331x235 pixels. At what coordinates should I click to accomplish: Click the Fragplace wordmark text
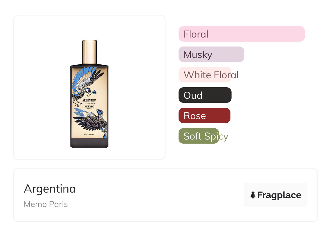[279, 195]
